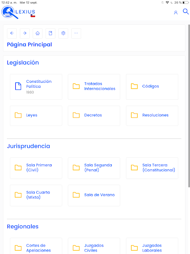Open the Resoluciones folder
The width and height of the screenshot is (190, 254).
coord(152,116)
